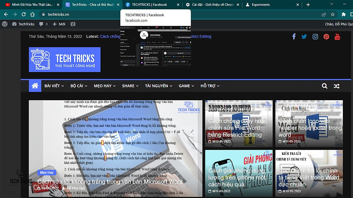Click the M10-05-2022 post date
Image resolution: width=353 pixels, height=198 pixels.
pos(291,191)
